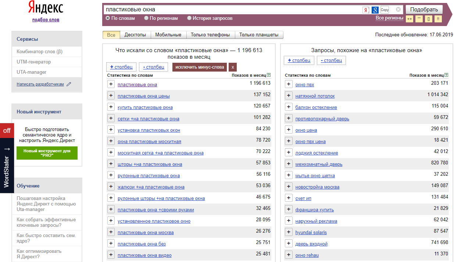454x262 pixels.
Task: Open the Комбинатор слов service
Action: (x=40, y=52)
